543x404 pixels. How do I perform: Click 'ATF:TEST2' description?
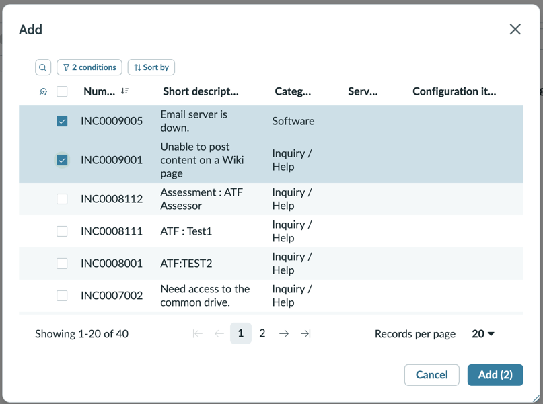coord(186,264)
